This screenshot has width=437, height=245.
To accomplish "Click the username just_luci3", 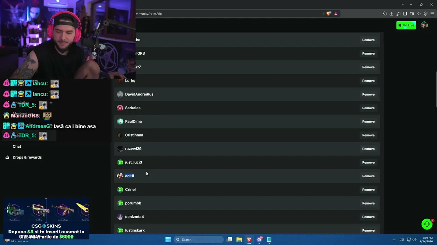I will 133,162.
